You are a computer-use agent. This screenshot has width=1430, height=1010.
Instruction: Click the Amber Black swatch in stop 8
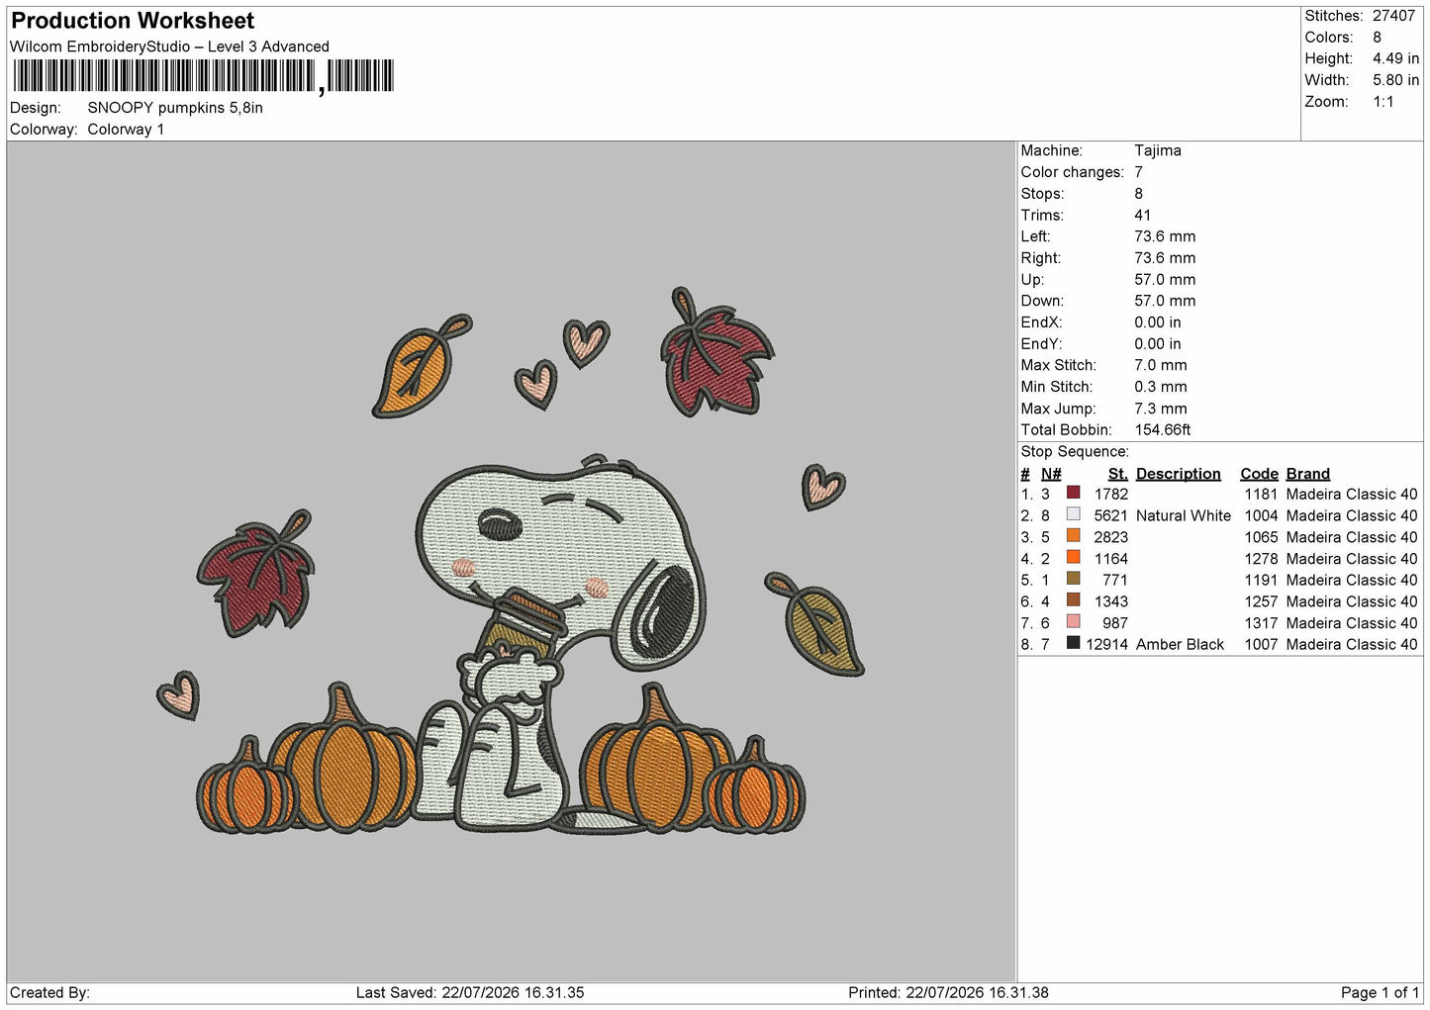(x=1073, y=643)
